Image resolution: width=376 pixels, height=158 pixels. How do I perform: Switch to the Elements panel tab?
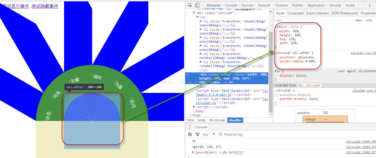[214, 5]
